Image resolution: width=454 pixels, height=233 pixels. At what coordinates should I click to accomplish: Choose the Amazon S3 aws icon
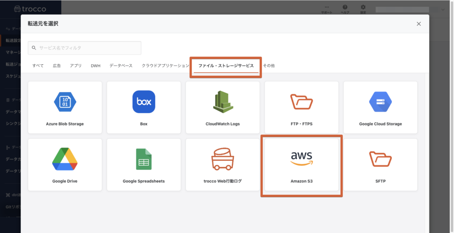tap(301, 158)
